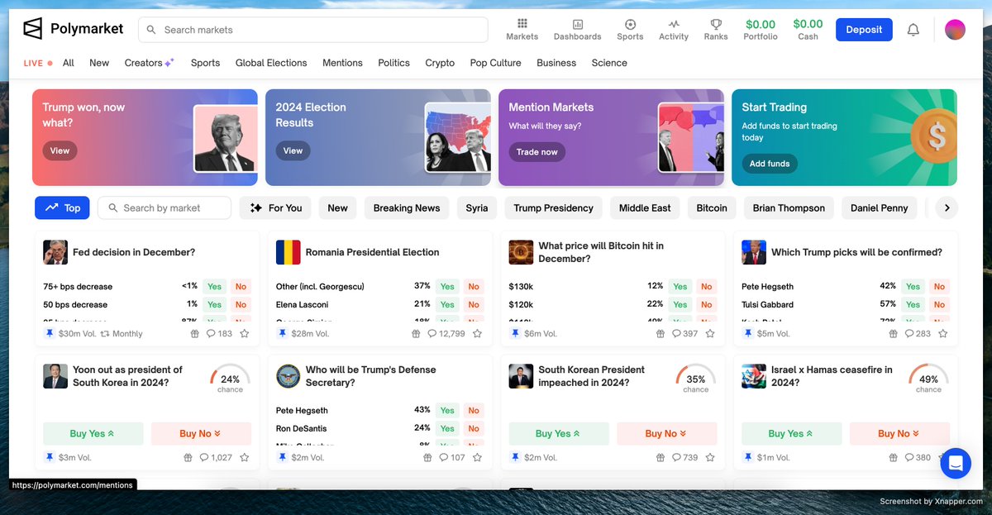Click gift icon on South Korean impeached card
The height and width of the screenshot is (515, 992).
pos(661,457)
